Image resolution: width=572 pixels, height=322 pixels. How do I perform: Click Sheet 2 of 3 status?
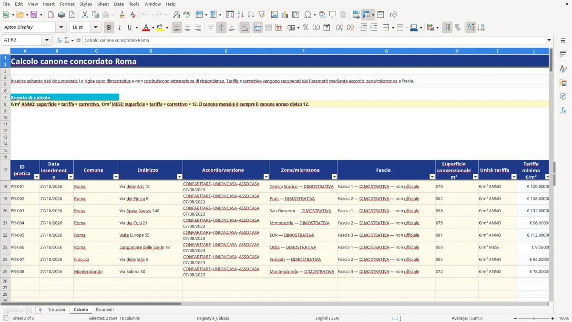23,318
